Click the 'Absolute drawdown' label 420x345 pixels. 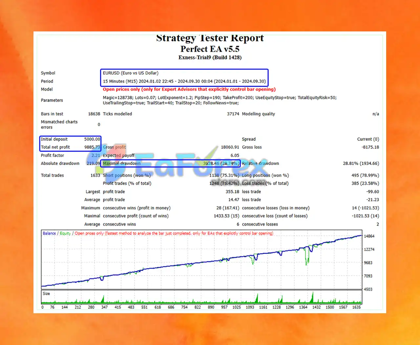tap(60, 163)
